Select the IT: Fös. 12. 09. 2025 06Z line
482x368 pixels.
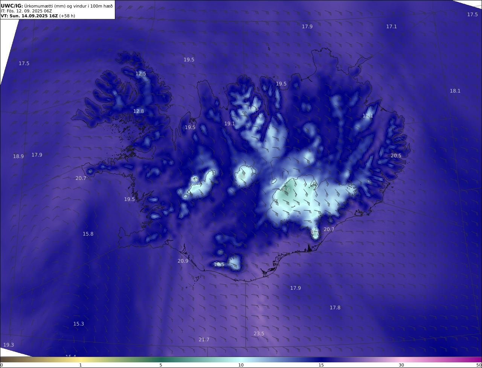click(x=26, y=11)
